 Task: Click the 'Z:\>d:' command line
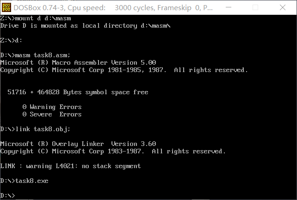point(11,40)
